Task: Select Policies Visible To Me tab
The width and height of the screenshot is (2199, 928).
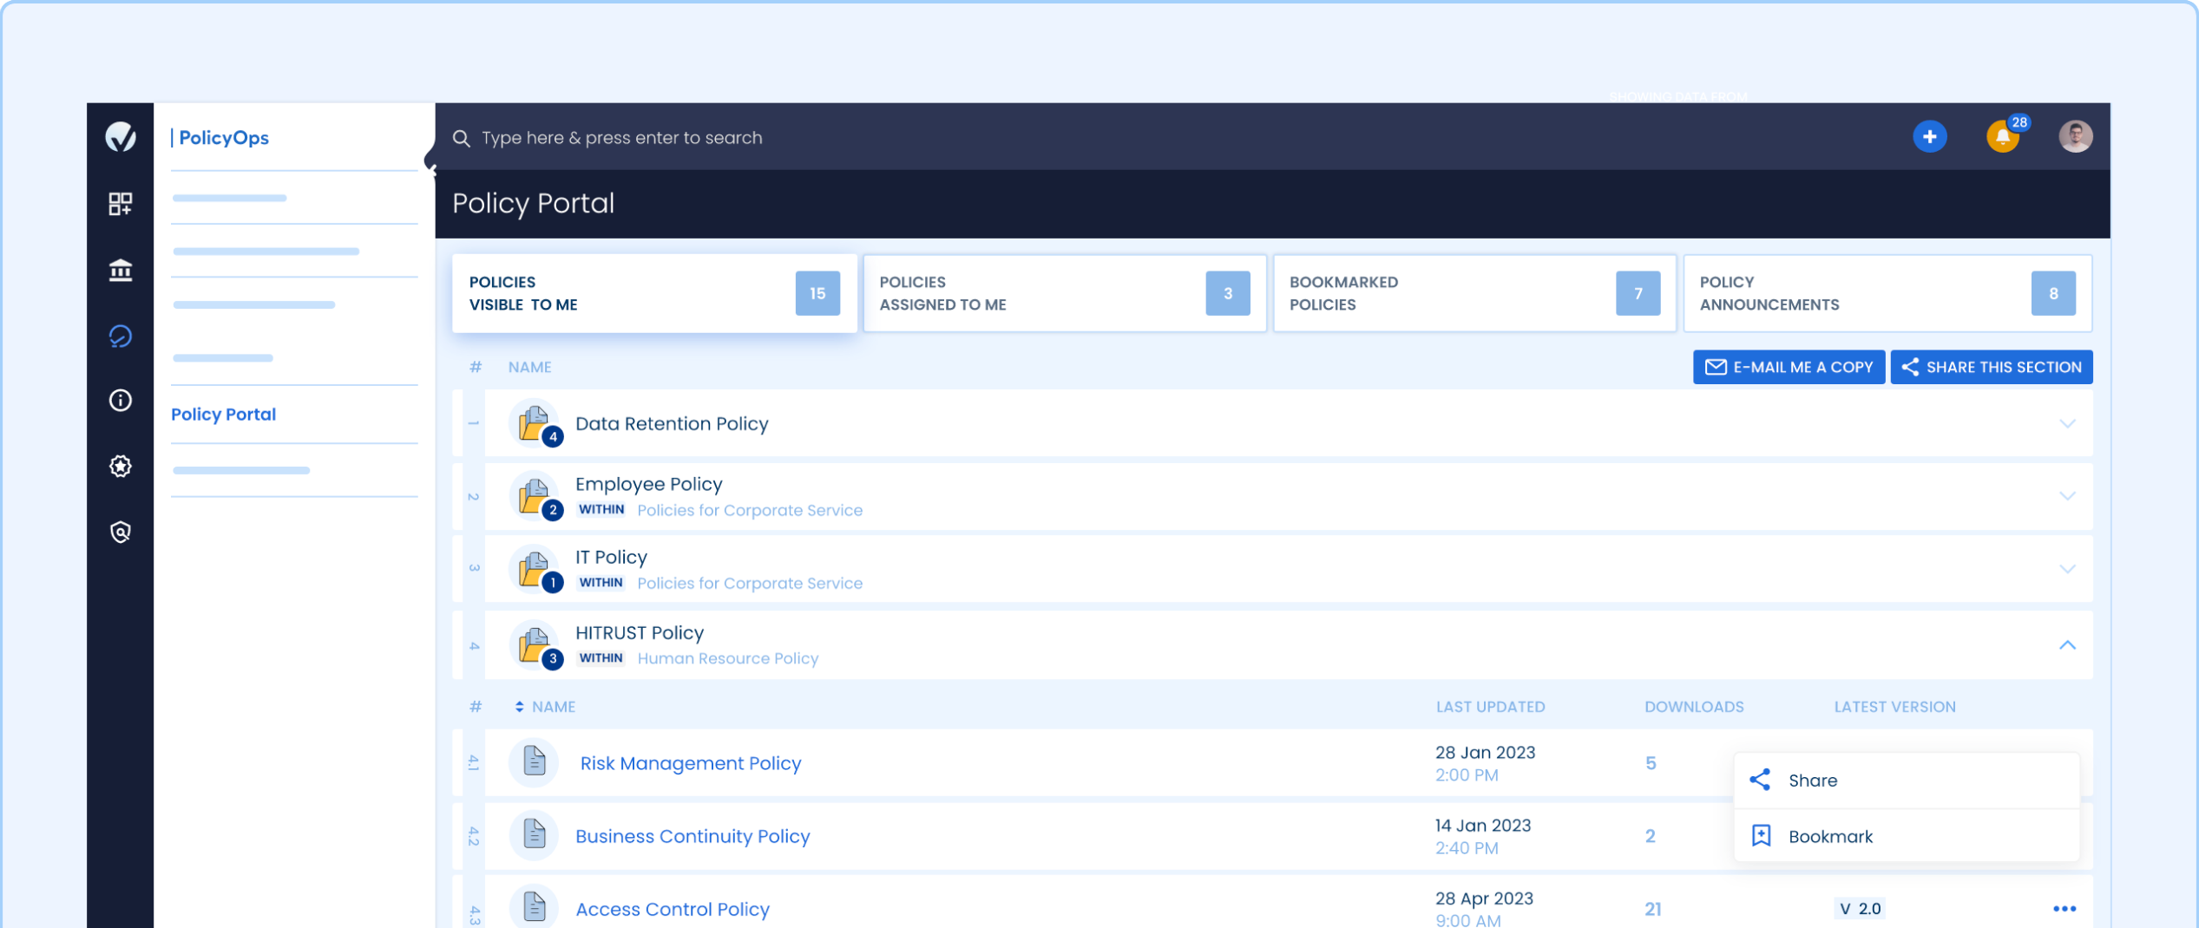Action: [x=654, y=293]
